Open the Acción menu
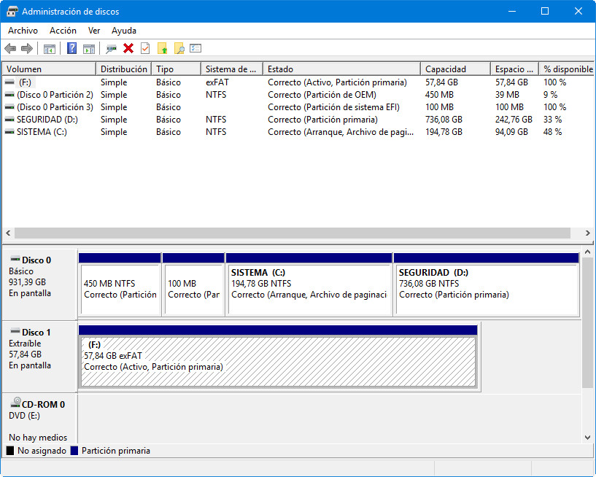The width and height of the screenshot is (596, 477). point(63,31)
